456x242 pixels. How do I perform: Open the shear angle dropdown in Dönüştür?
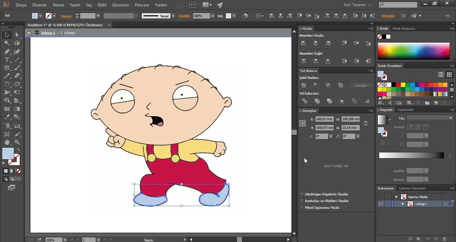click(358, 136)
